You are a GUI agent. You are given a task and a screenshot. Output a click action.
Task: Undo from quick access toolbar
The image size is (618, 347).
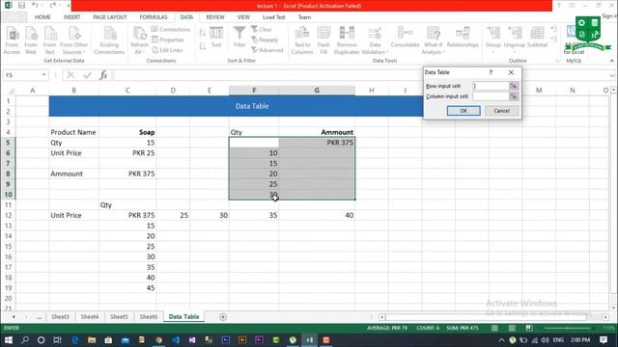[35, 6]
